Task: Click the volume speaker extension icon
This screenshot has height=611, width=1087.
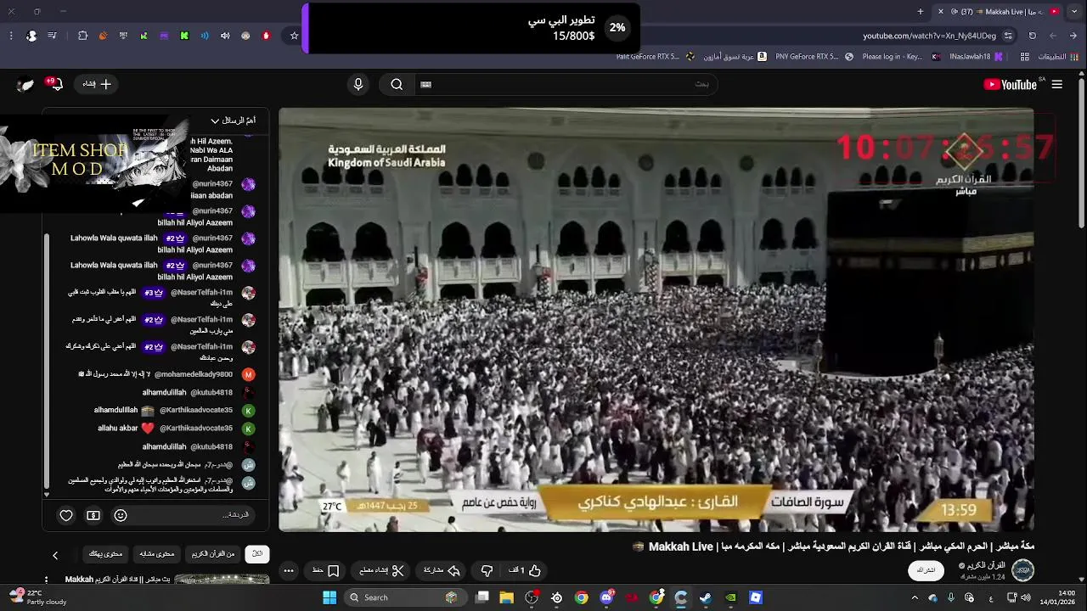Action: click(225, 36)
